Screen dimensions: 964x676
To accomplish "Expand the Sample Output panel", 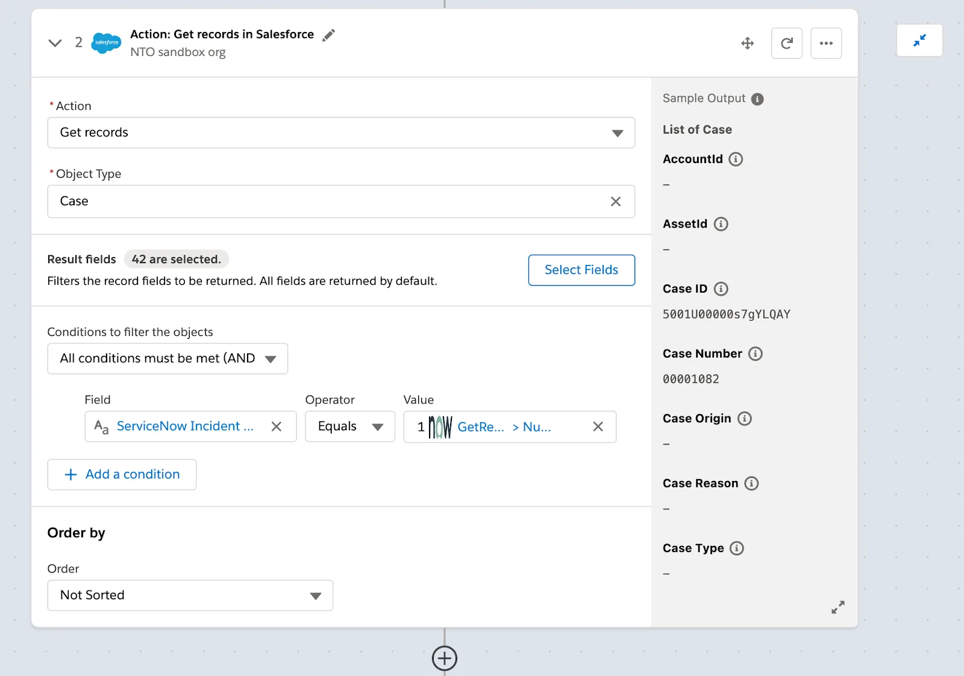I will tap(838, 607).
